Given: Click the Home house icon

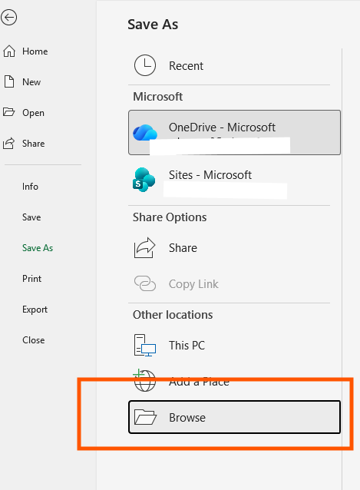Looking at the screenshot, I should click(9, 51).
